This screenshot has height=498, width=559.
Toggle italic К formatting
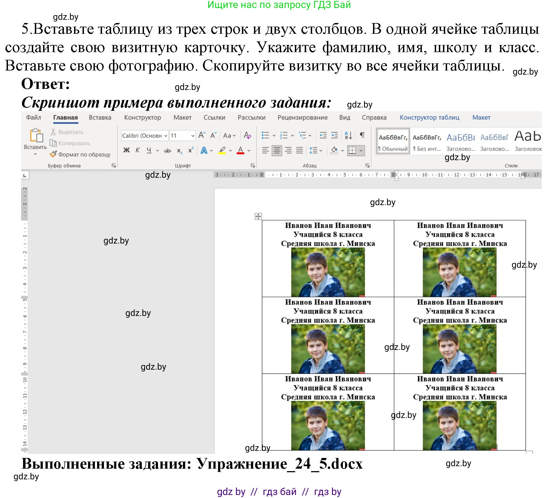coord(138,150)
